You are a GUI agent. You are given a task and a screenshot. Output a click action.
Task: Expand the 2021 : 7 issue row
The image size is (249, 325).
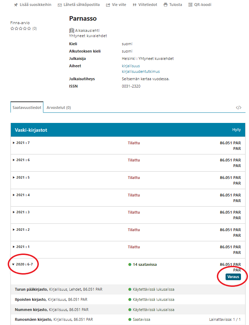14,143
